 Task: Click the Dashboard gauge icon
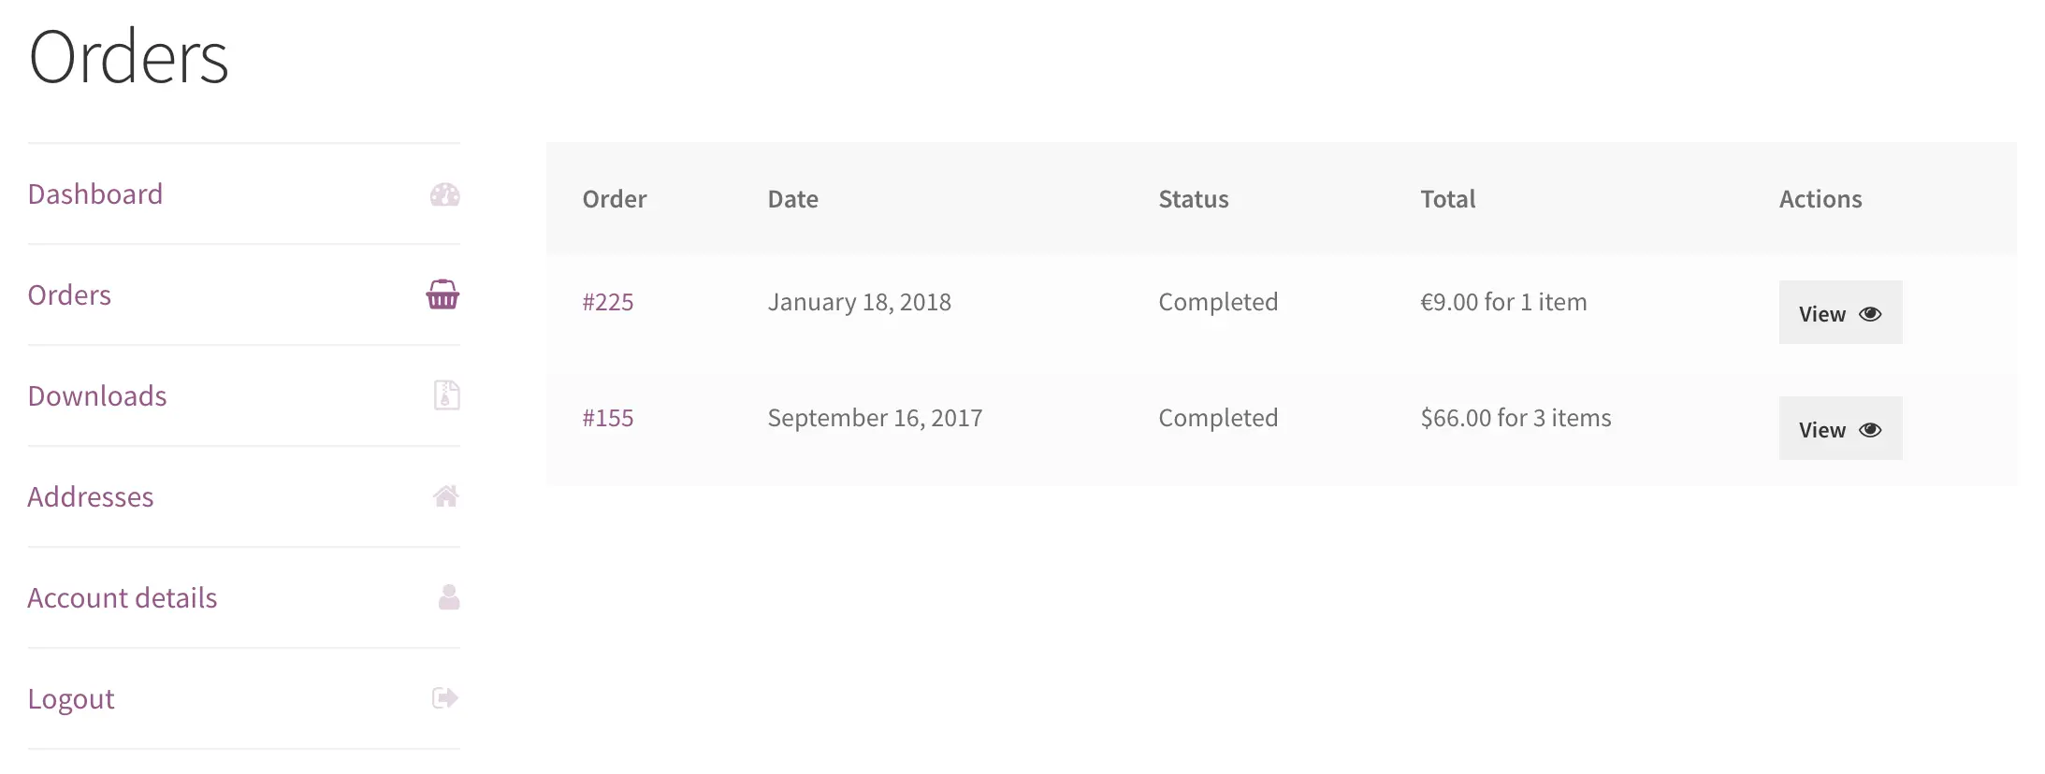(444, 194)
